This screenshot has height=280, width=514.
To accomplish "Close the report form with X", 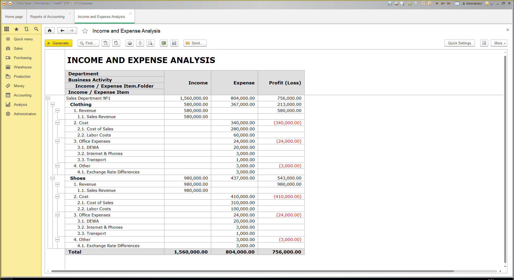I will click(x=508, y=30).
